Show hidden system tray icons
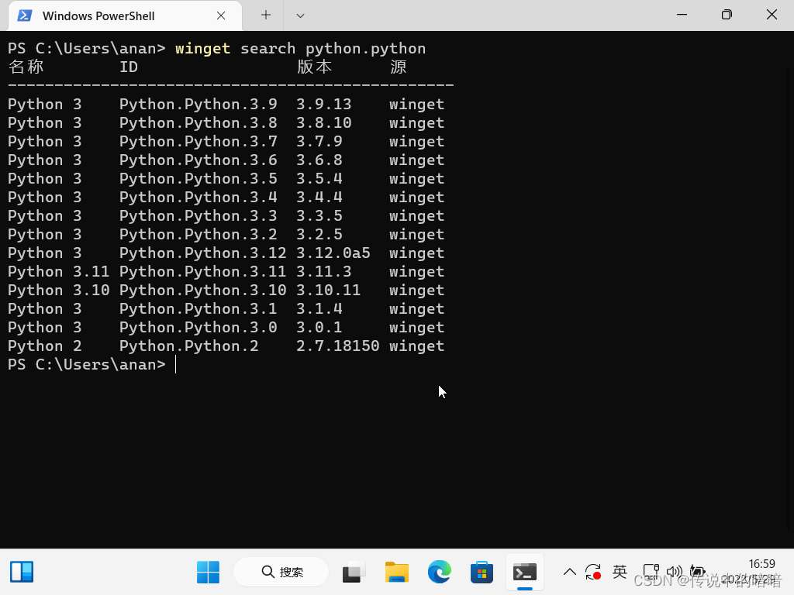 (x=570, y=573)
